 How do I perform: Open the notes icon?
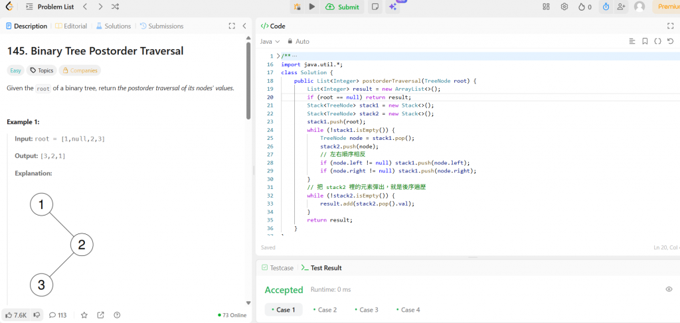375,7
